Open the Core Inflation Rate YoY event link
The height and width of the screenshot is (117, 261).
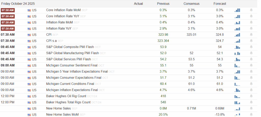coord(63,16)
